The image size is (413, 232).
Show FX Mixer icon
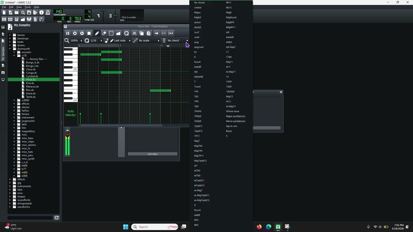(29, 19)
